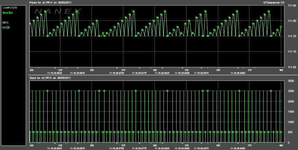This screenshot has width=298, height=150.
Task: Click the COMPOSITE heading in the legend
Action: [x=10, y=8]
